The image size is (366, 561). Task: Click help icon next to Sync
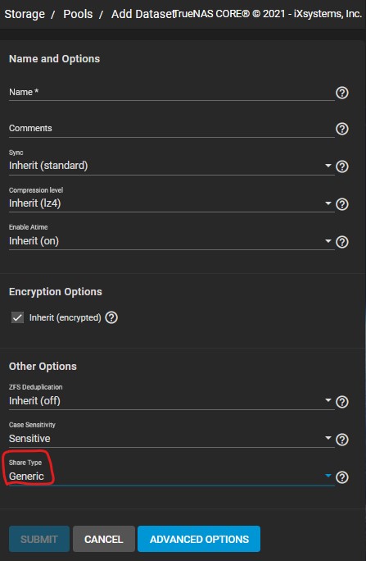click(342, 166)
